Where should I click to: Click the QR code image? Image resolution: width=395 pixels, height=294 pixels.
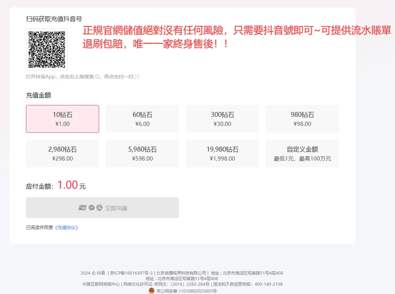[47, 49]
